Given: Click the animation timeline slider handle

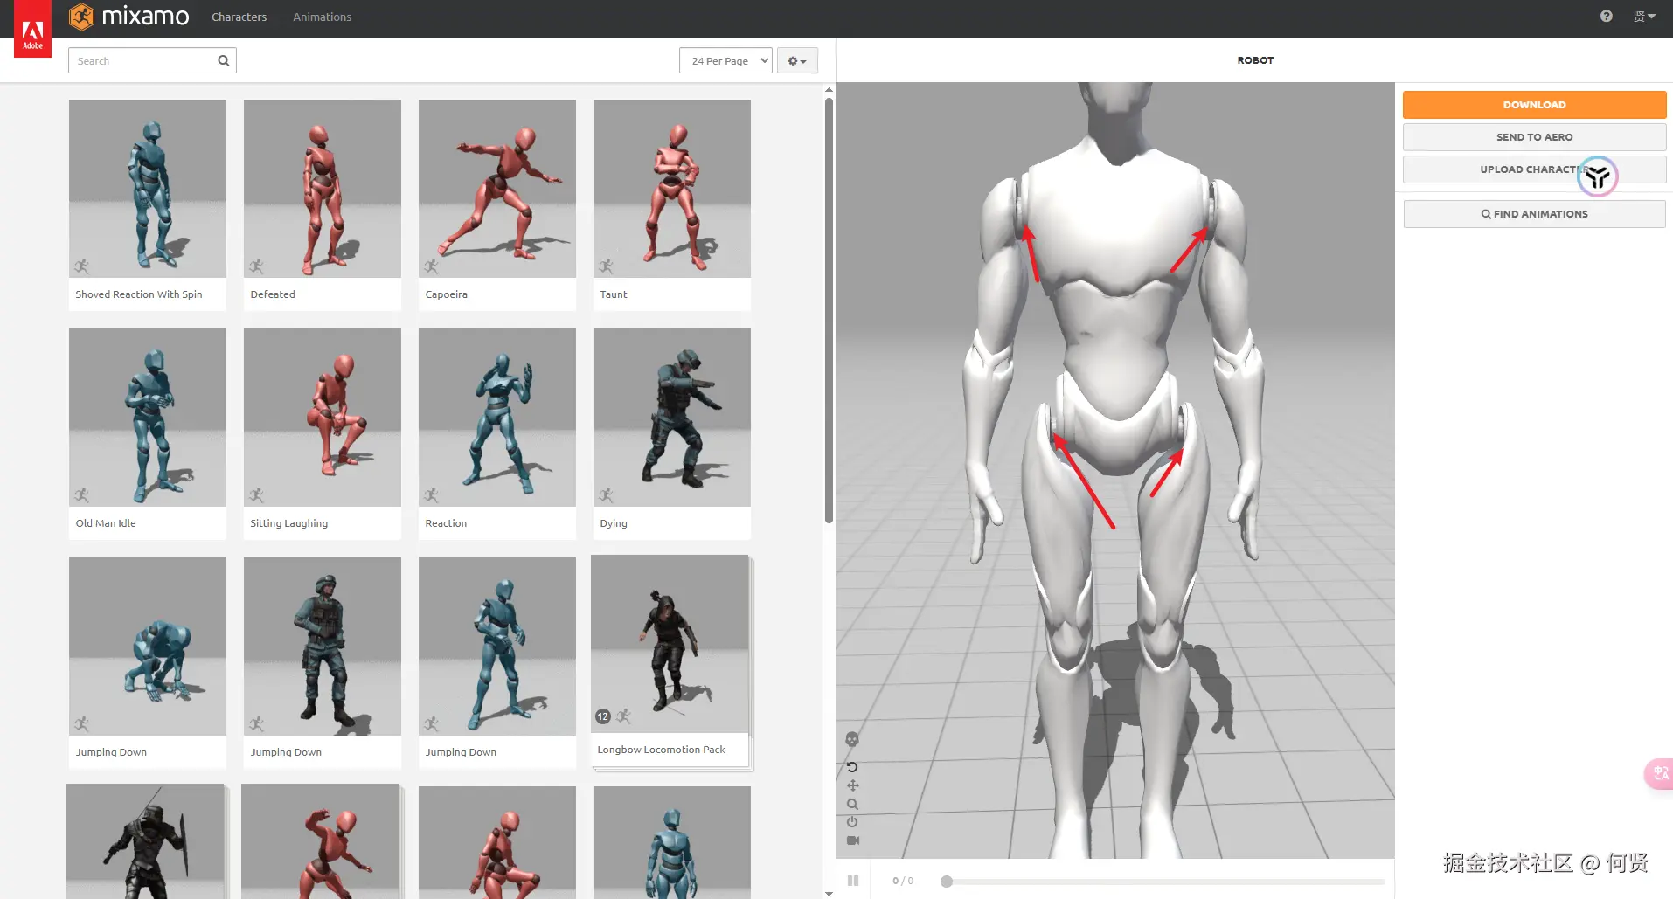Looking at the screenshot, I should (x=946, y=881).
